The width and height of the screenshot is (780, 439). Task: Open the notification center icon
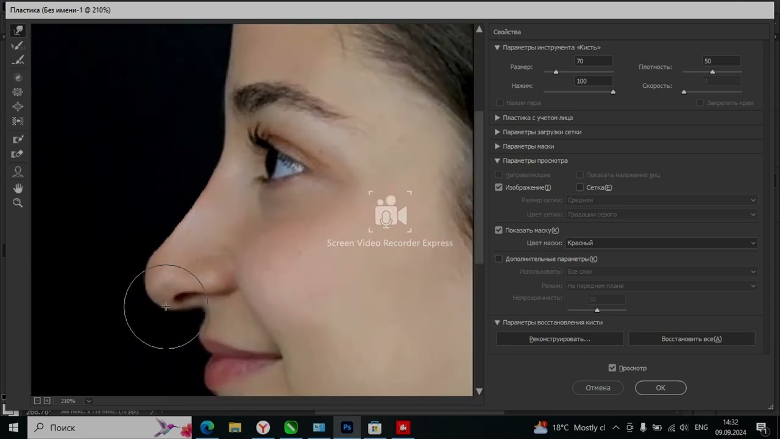(761, 427)
